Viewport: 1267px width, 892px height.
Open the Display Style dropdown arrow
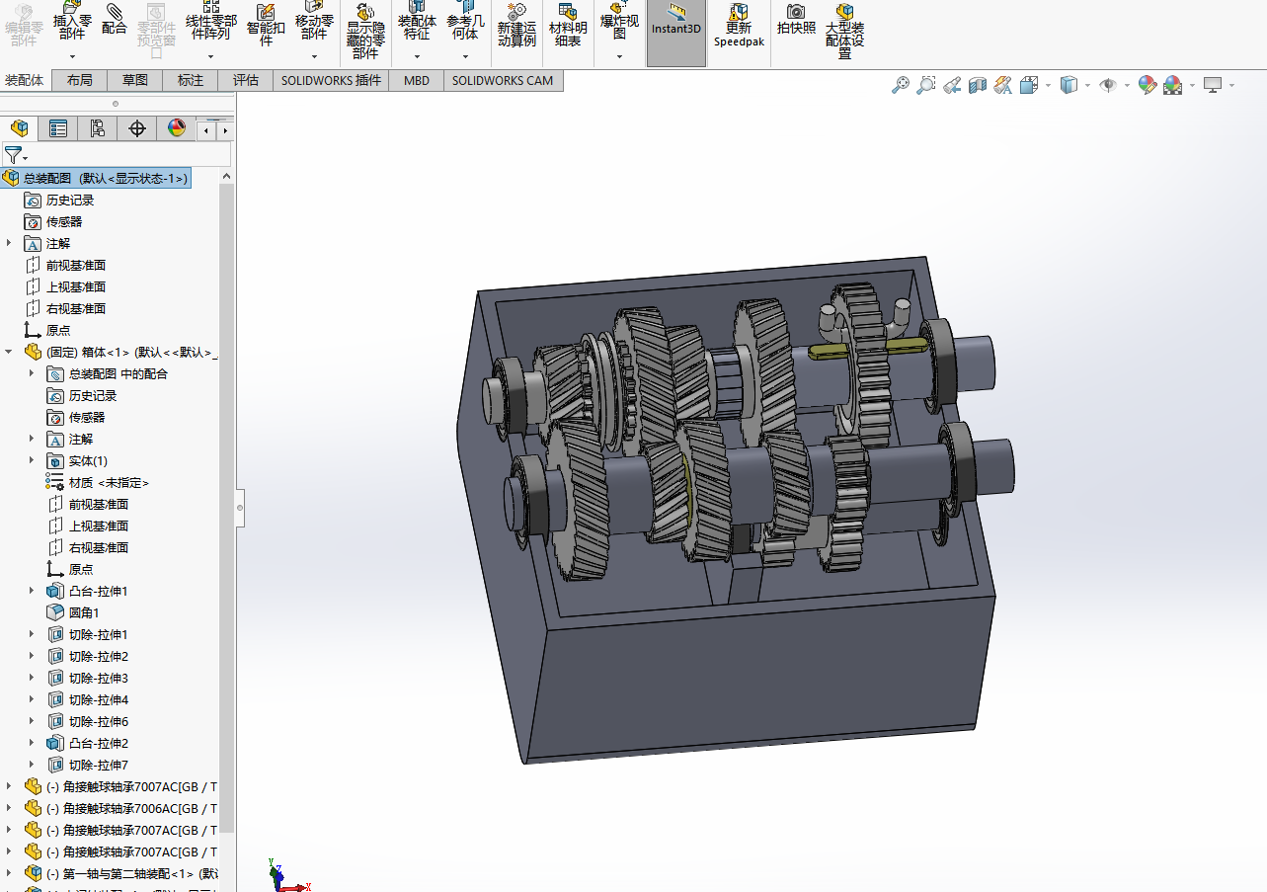coord(1087,86)
